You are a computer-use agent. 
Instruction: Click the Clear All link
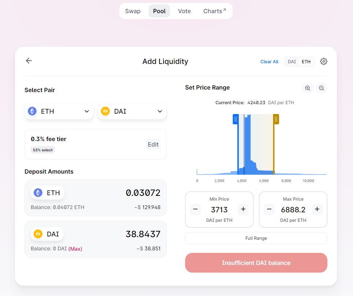[x=269, y=62]
